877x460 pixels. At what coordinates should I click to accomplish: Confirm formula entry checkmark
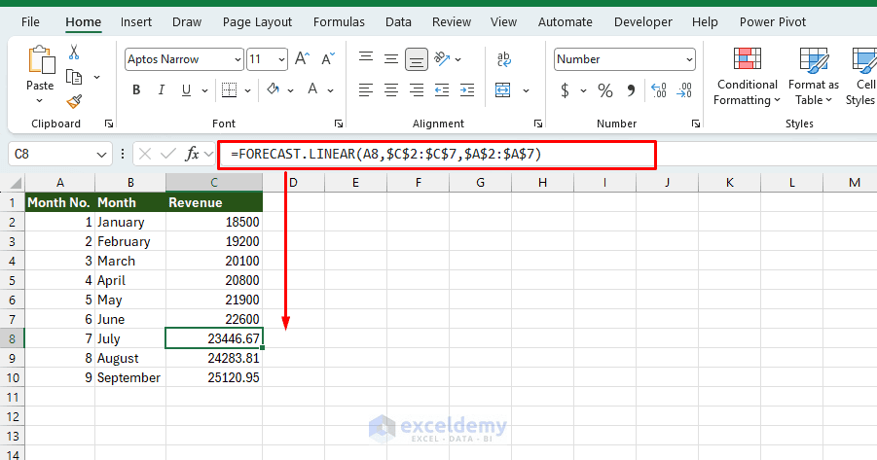pos(167,154)
